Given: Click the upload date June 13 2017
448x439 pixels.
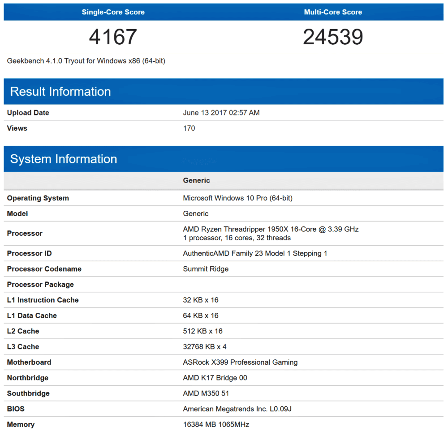Looking at the screenshot, I should coord(221,113).
